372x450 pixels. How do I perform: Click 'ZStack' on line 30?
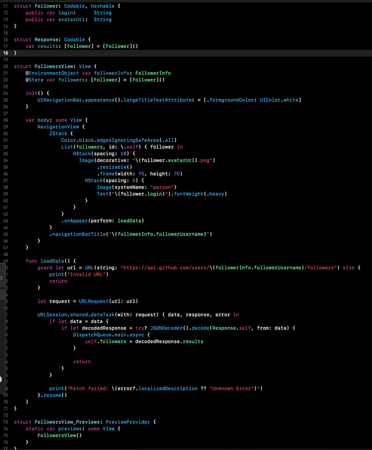(x=59, y=133)
